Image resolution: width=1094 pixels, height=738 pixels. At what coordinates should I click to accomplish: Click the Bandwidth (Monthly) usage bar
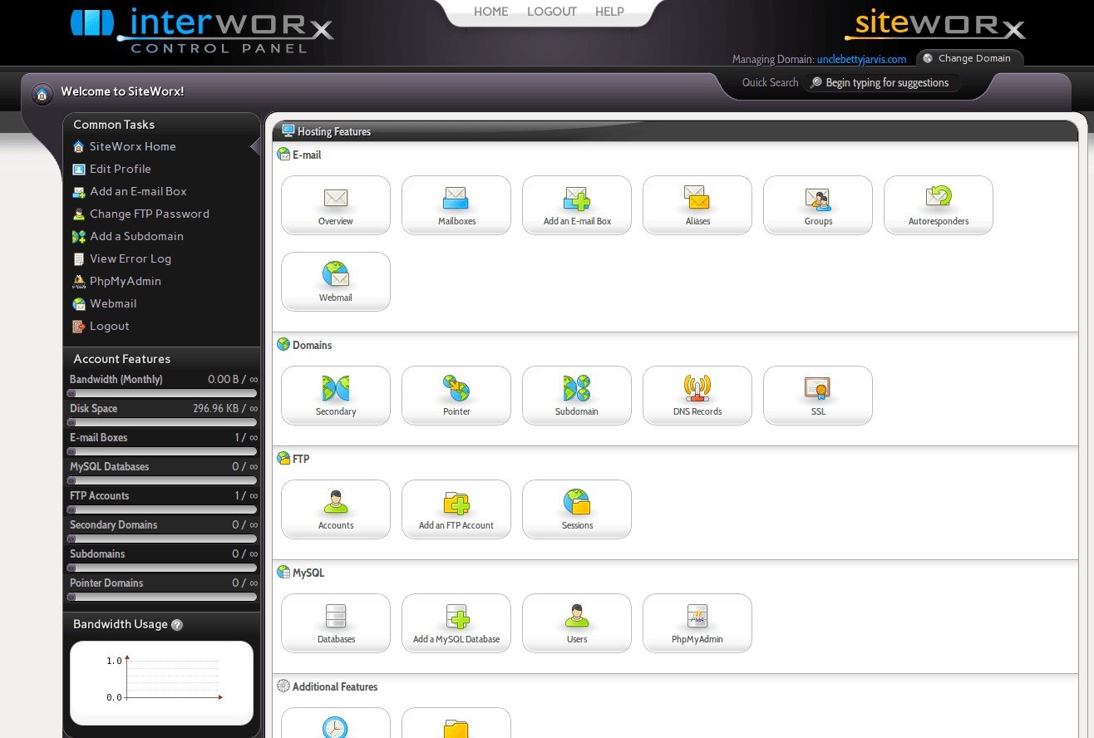pyautogui.click(x=162, y=393)
